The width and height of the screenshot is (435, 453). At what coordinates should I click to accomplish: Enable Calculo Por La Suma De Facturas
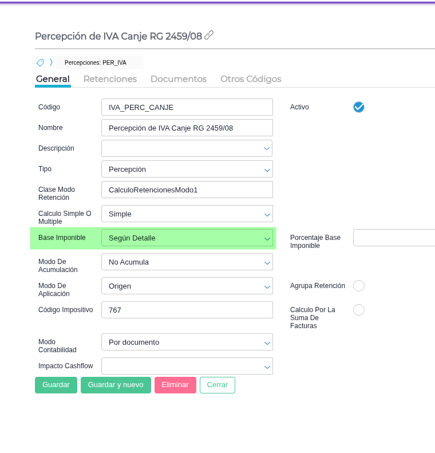[x=359, y=310]
